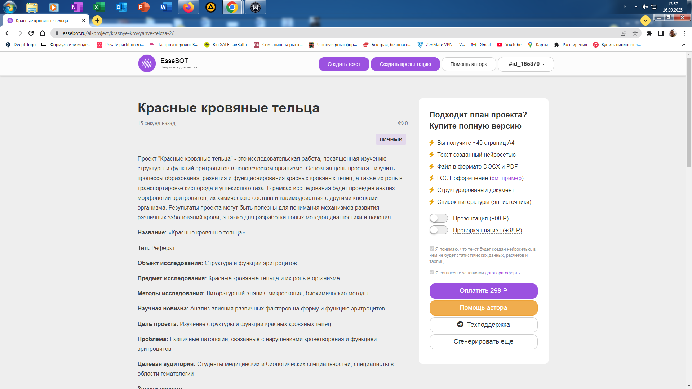The image size is (692, 389).
Task: Open a new tab with the plus icon
Action: (x=97, y=21)
